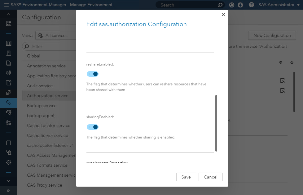
Task: Click the dialog's vertical scrollbar thumb
Action: click(216, 123)
